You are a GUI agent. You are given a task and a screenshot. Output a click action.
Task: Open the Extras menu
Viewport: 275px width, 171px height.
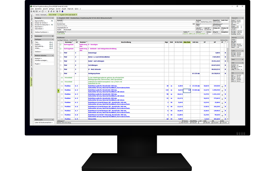click(x=76, y=9)
